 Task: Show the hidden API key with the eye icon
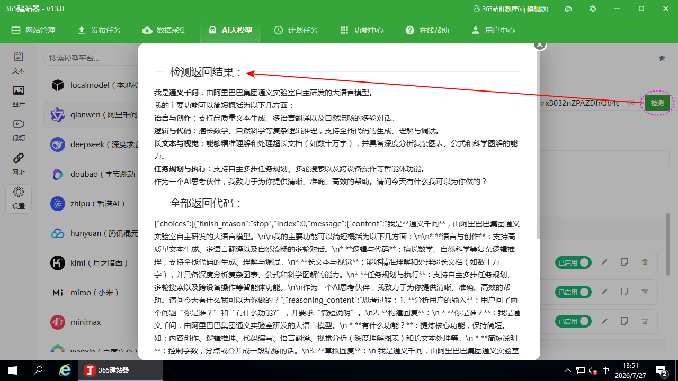630,103
